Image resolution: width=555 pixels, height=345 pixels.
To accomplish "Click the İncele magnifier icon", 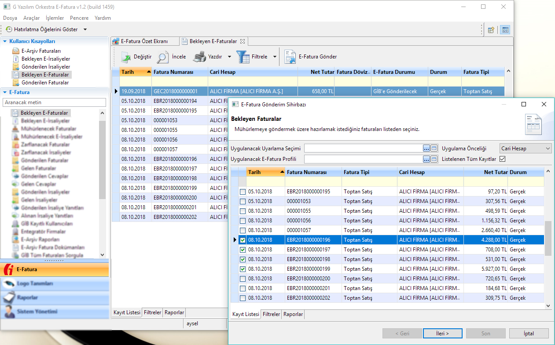I will [x=163, y=57].
